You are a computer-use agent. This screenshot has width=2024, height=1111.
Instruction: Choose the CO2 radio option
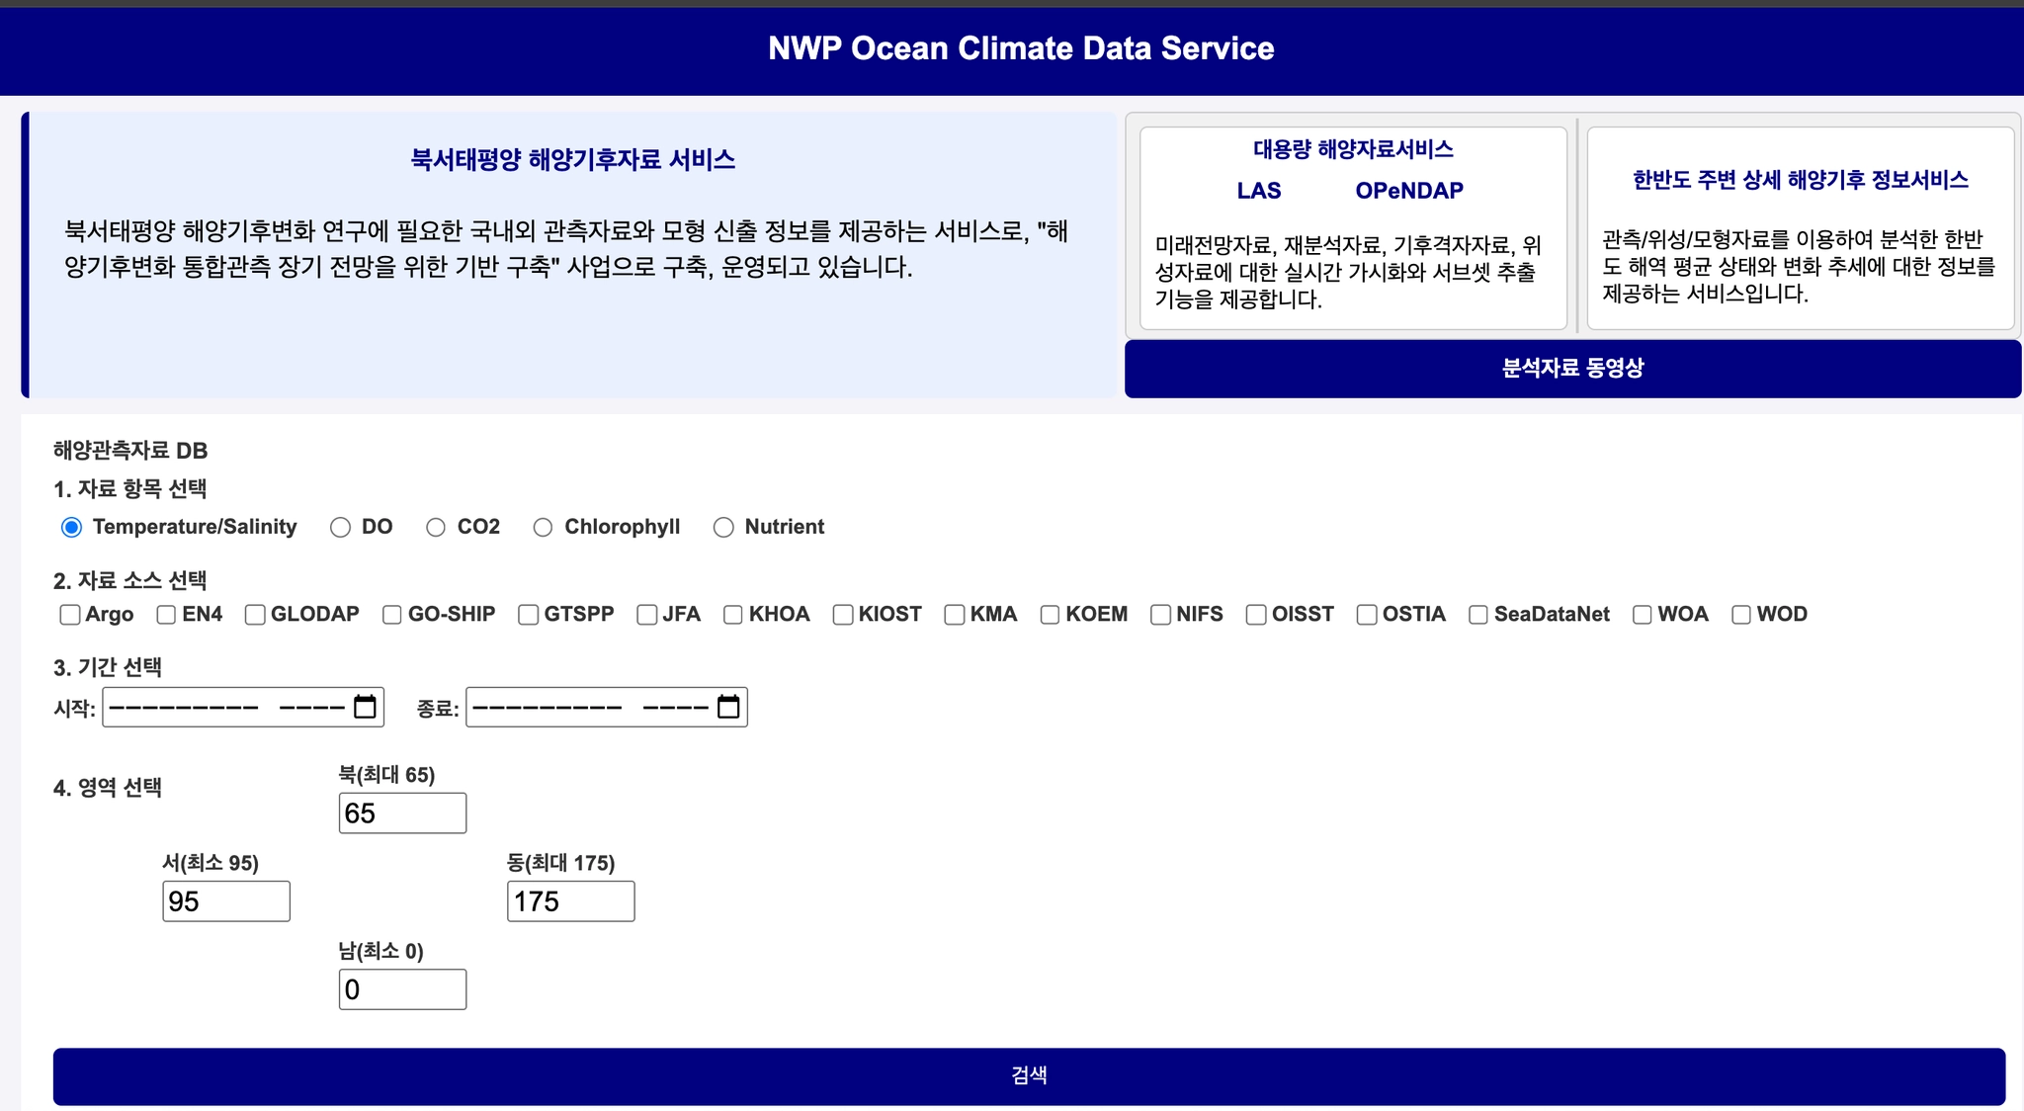tap(436, 528)
